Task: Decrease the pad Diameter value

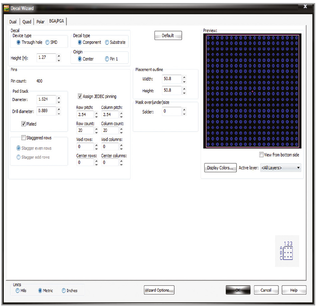Action: (x=58, y=102)
